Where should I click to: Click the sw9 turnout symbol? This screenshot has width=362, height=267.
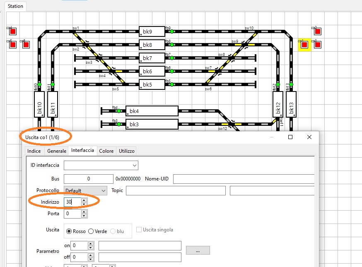[245, 45]
